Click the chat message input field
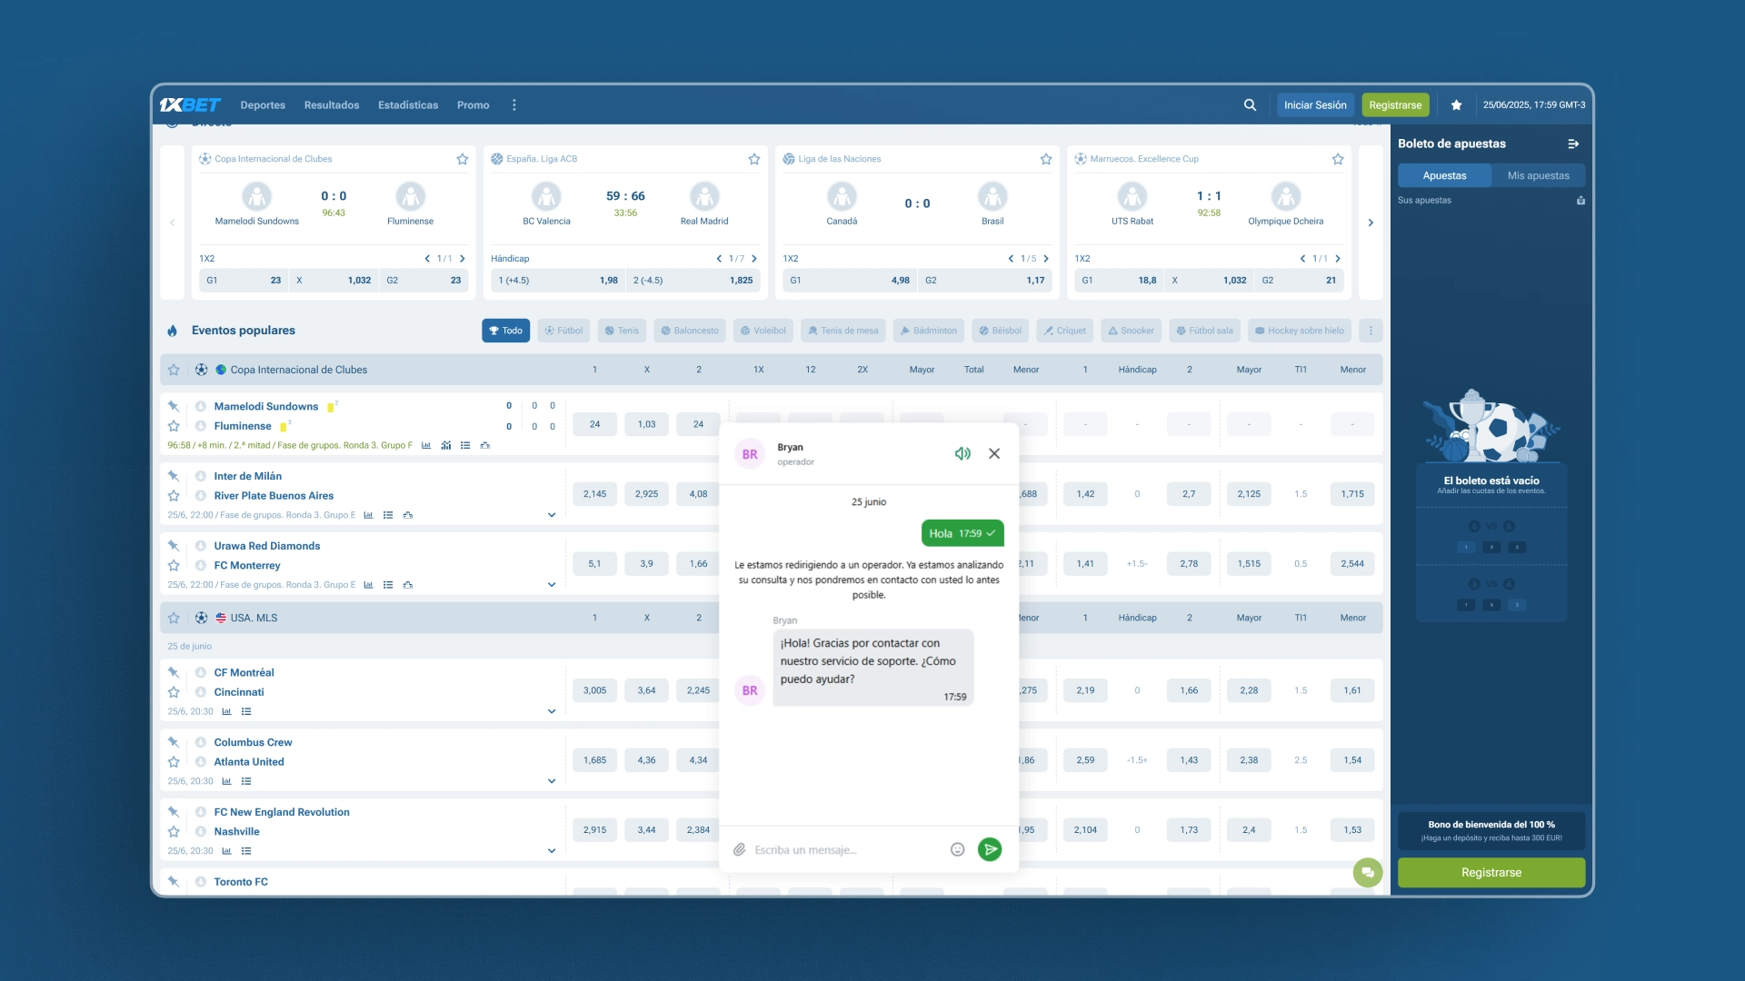Image resolution: width=1745 pixels, height=981 pixels. pos(845,850)
